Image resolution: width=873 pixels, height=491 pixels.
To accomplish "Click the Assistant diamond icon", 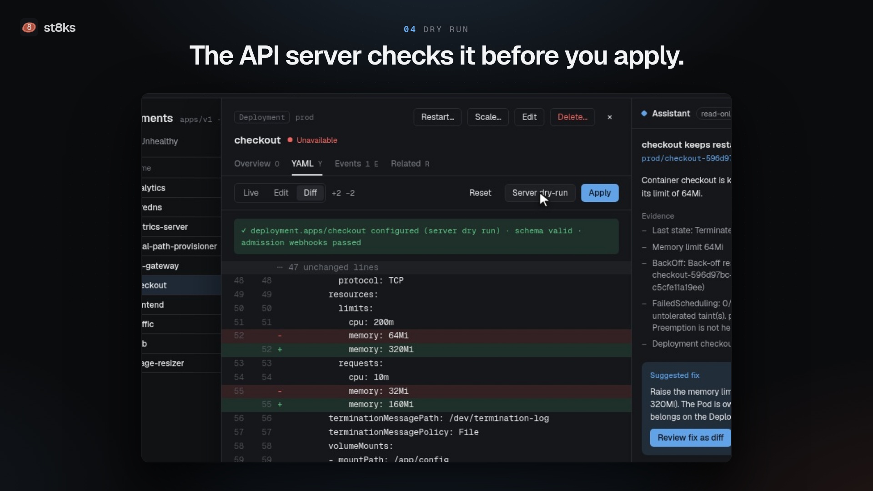I will 644,114.
